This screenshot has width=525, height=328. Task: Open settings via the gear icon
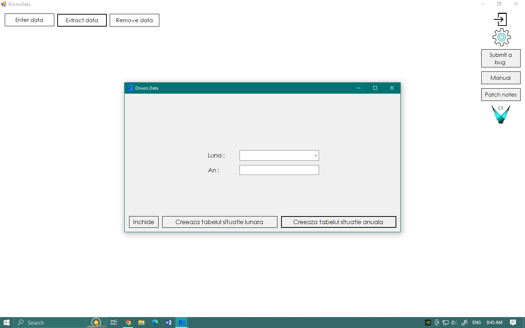[x=502, y=37]
